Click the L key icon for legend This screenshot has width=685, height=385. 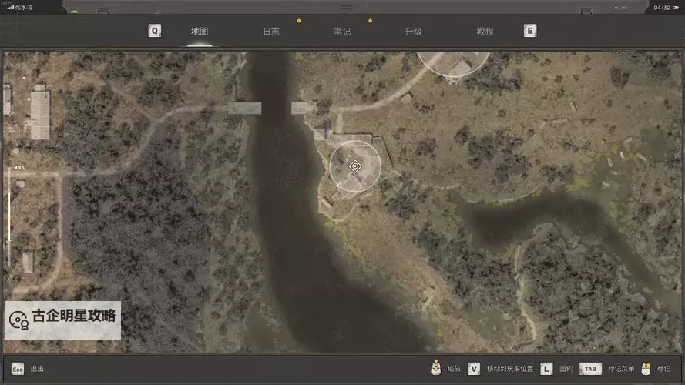tap(546, 369)
